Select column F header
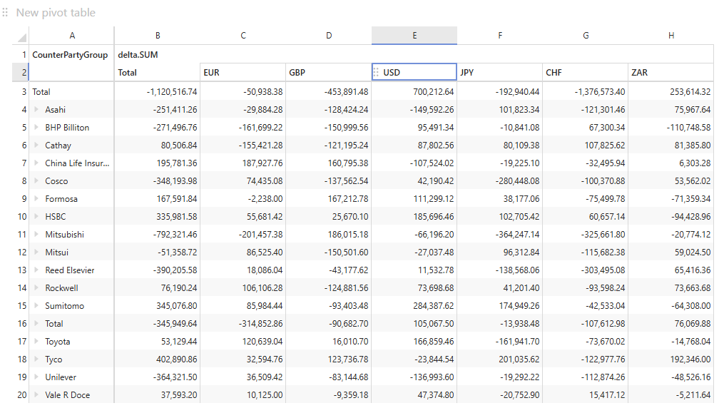 click(500, 35)
